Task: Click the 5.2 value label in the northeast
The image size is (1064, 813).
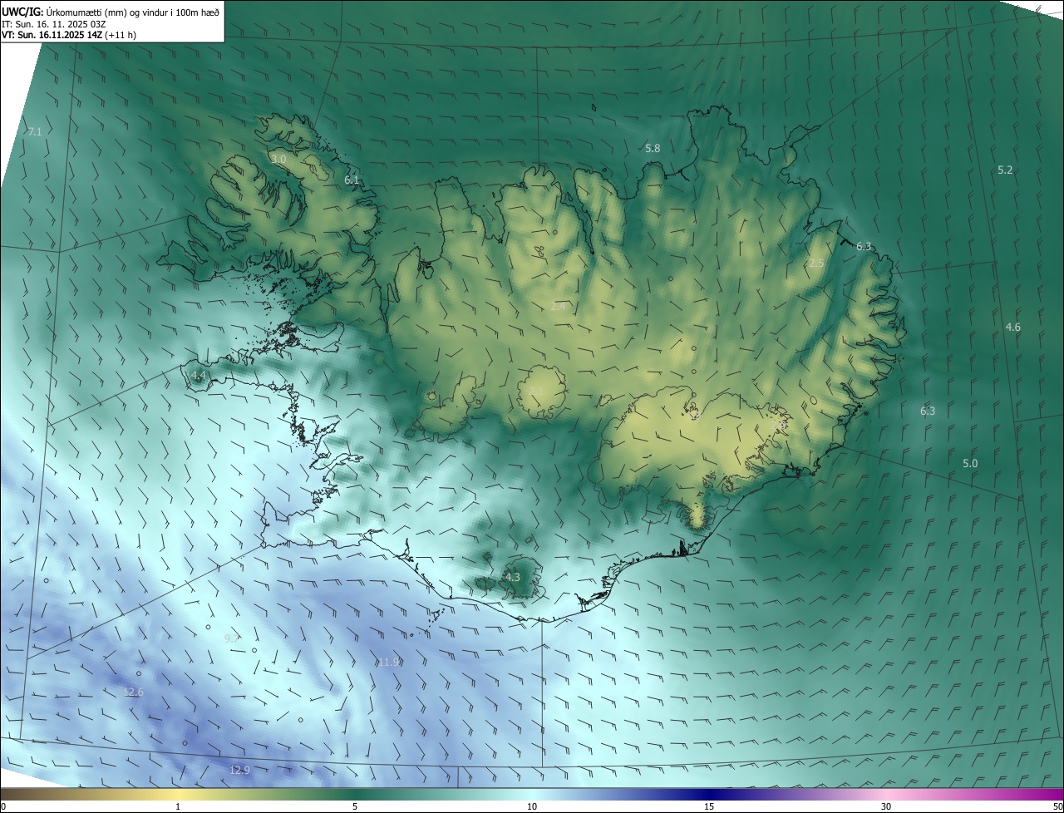Action: click(1005, 170)
